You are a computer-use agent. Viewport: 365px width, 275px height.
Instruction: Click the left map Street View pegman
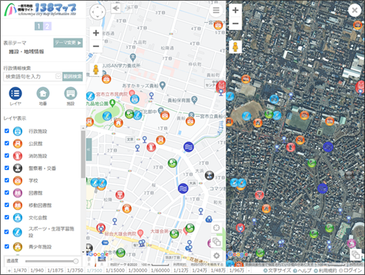pos(96,69)
